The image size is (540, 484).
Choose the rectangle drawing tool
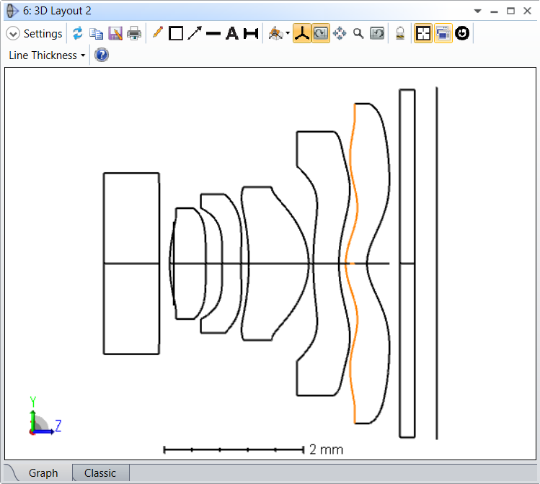tap(176, 33)
